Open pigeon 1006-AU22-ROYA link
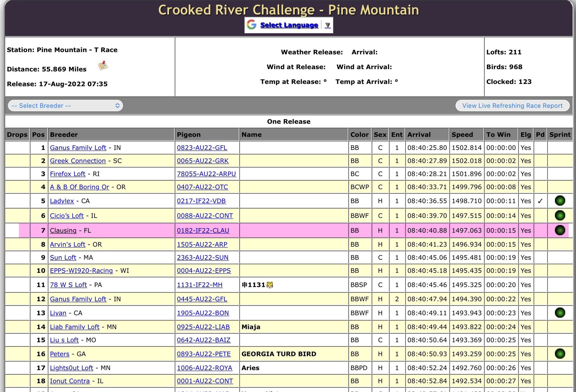The image size is (576, 392). click(204, 368)
